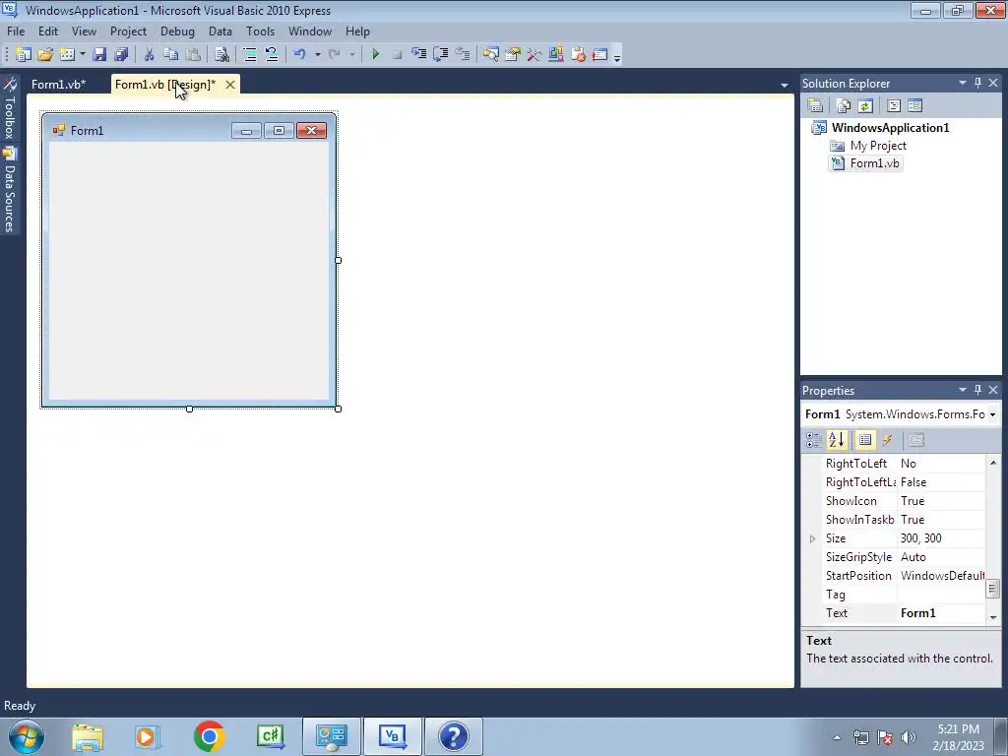Open the Tools menu
This screenshot has height=756, width=1008.
[x=260, y=31]
